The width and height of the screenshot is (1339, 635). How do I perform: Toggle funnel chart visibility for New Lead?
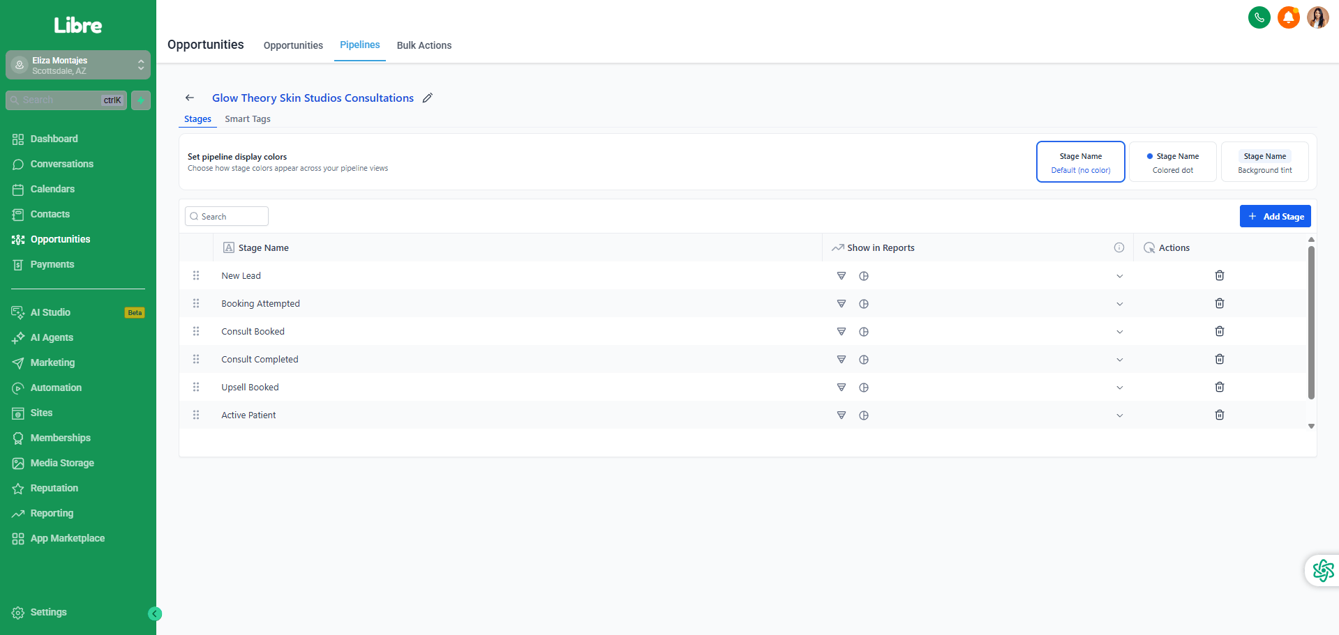click(841, 276)
